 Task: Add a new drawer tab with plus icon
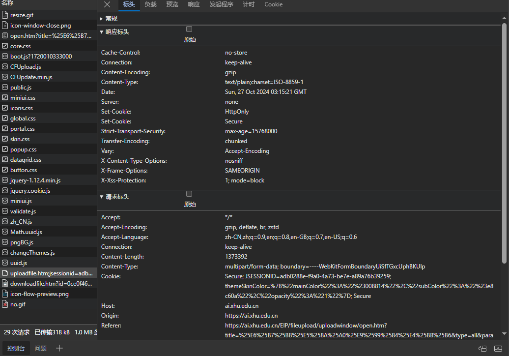(x=59, y=348)
